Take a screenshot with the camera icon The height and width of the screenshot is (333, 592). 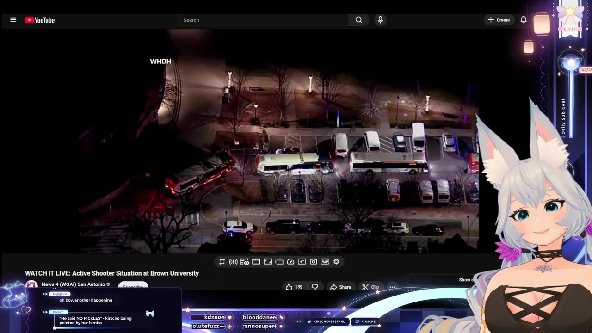click(x=314, y=261)
